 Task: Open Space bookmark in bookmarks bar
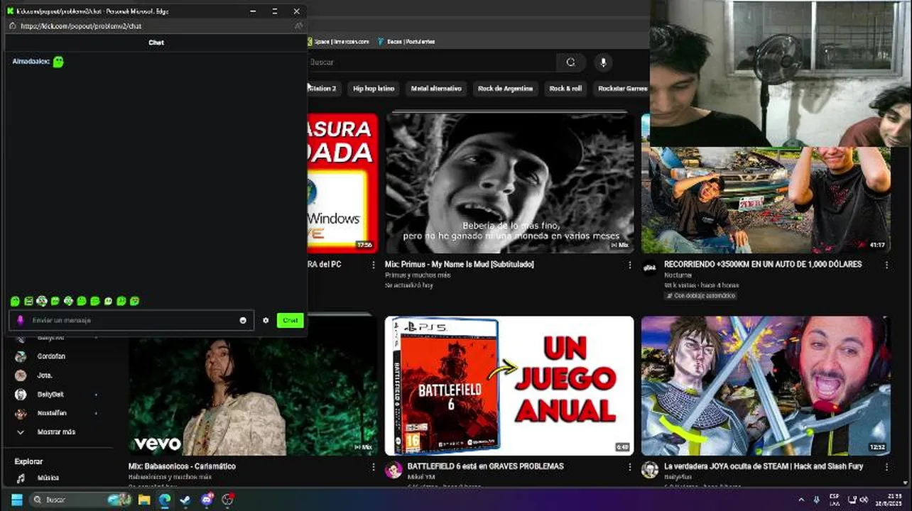pos(338,42)
